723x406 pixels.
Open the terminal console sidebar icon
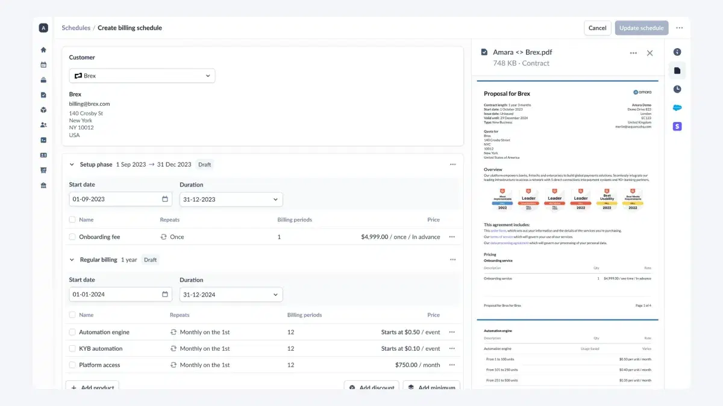point(43,140)
